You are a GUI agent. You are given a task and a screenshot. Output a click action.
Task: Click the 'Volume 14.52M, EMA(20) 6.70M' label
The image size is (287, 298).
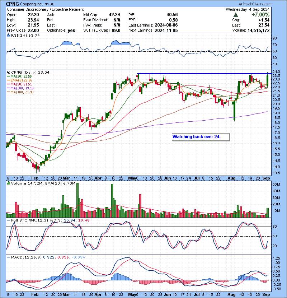click(x=43, y=183)
